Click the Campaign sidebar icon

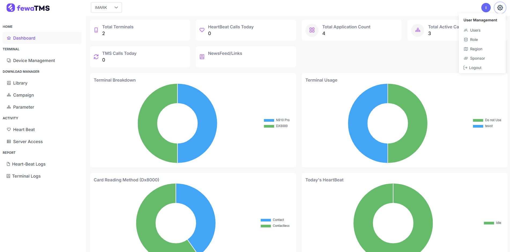click(9, 95)
